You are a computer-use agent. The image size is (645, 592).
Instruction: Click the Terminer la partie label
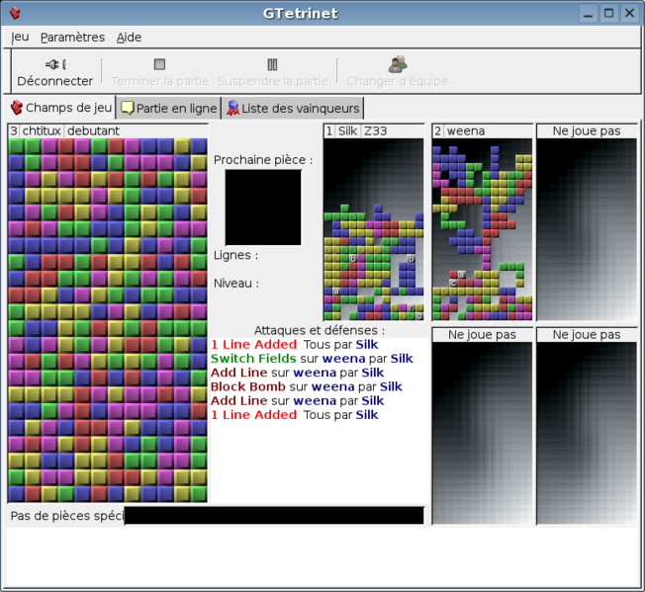pos(159,81)
